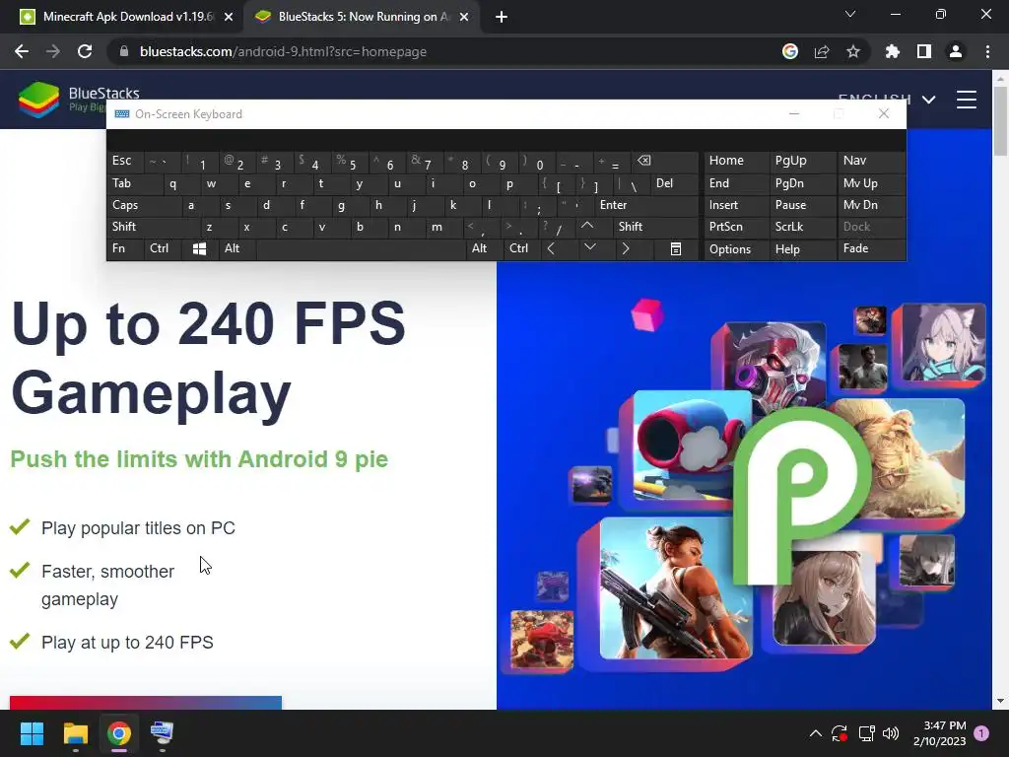Open the notification badge in taskbar
The width and height of the screenshot is (1009, 757).
click(981, 733)
